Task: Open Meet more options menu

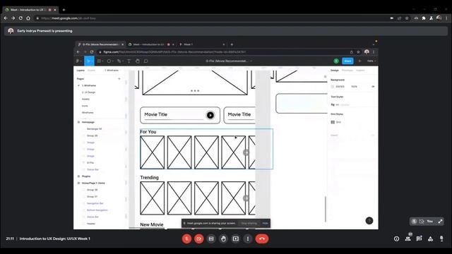Action: [x=248, y=238]
